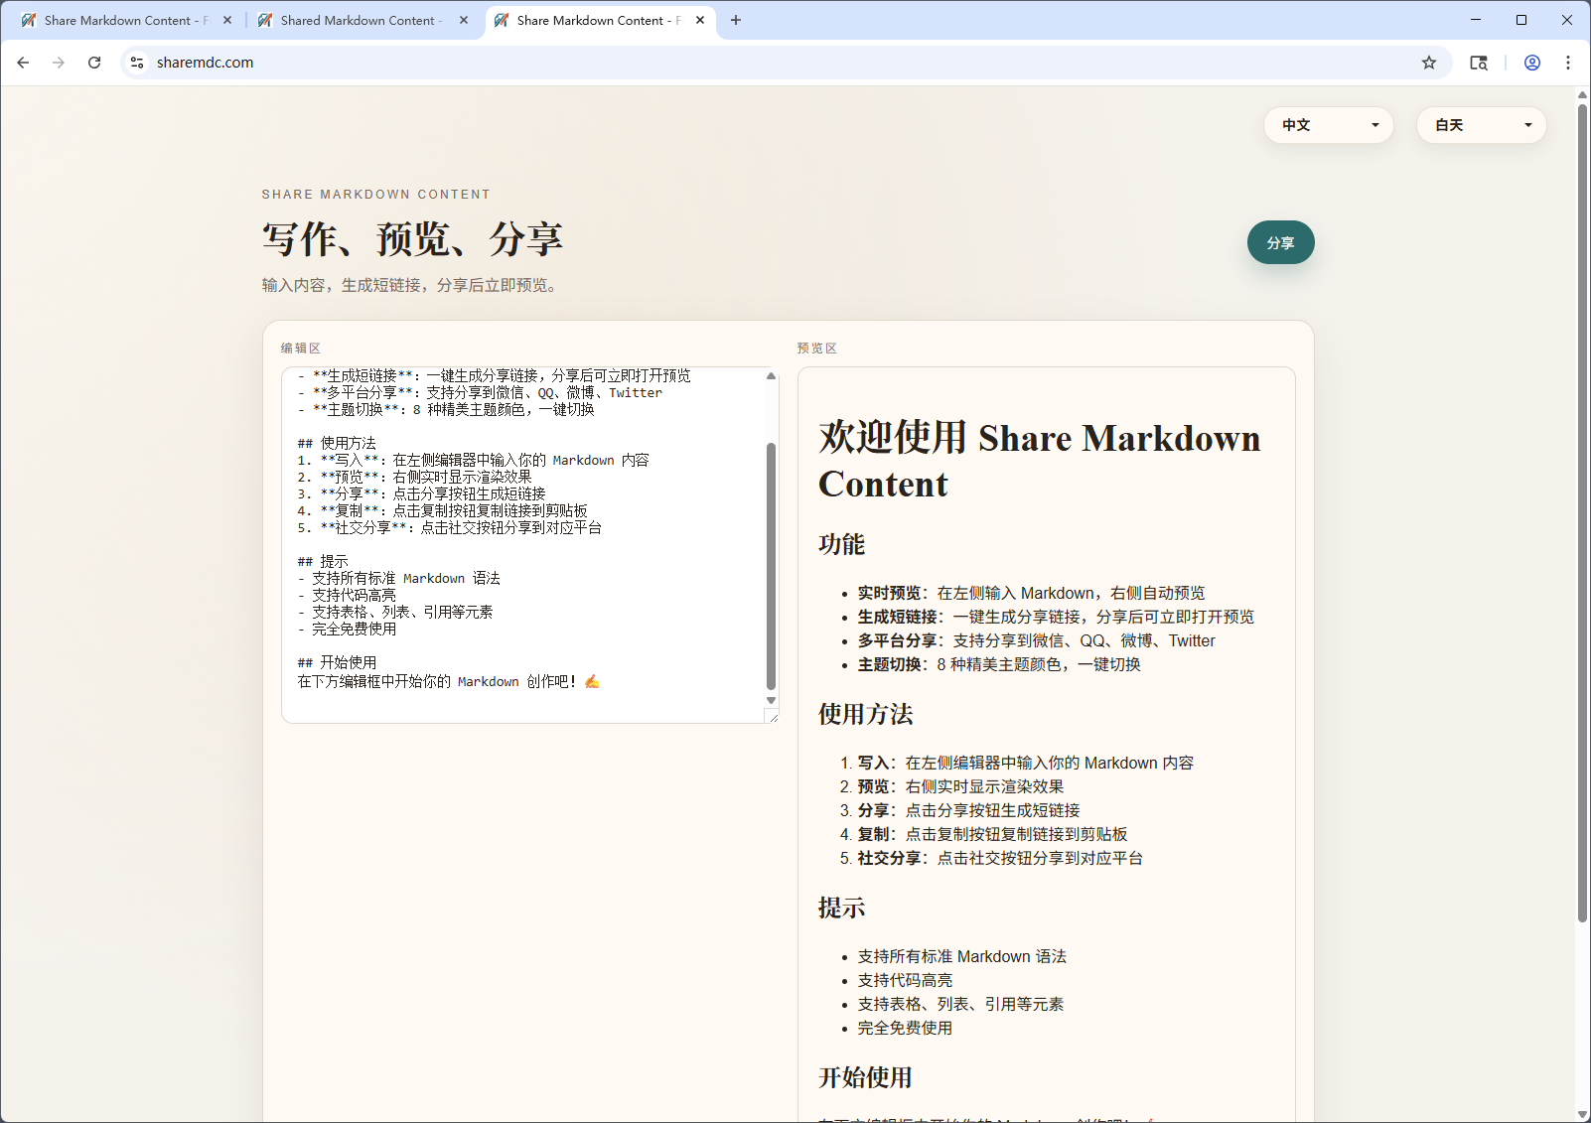The width and height of the screenshot is (1591, 1123).
Task: Open the 中文 language dropdown
Action: point(1328,125)
